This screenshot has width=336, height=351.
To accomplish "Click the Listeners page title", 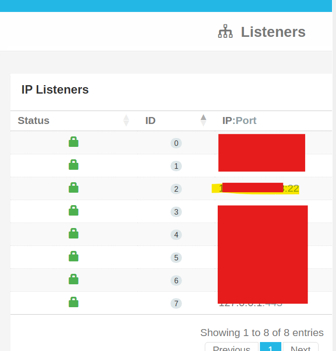I will 273,32.
